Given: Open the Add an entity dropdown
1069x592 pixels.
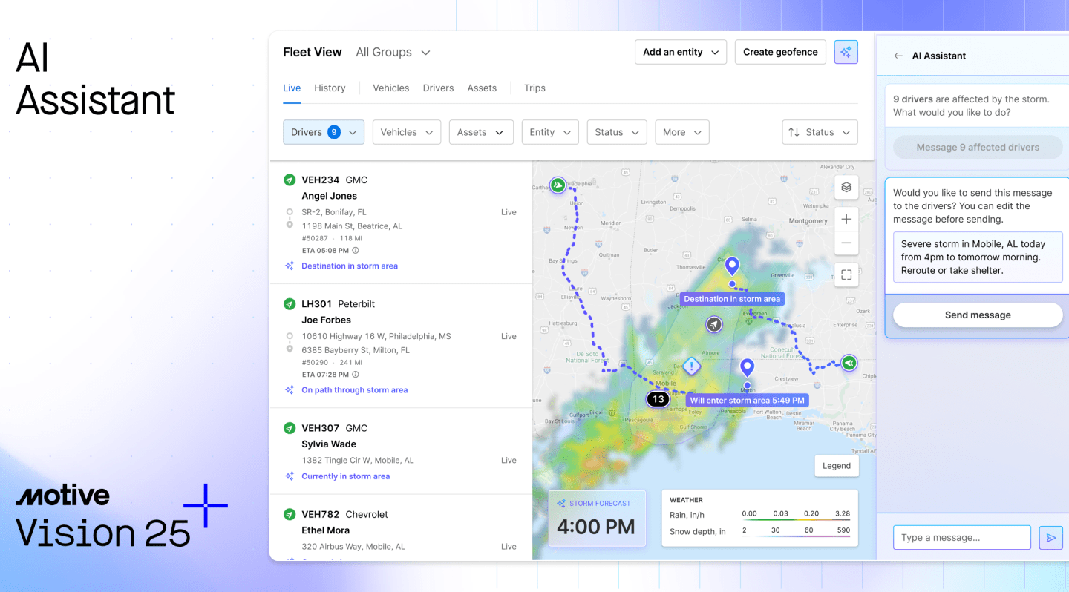Looking at the screenshot, I should tap(680, 52).
